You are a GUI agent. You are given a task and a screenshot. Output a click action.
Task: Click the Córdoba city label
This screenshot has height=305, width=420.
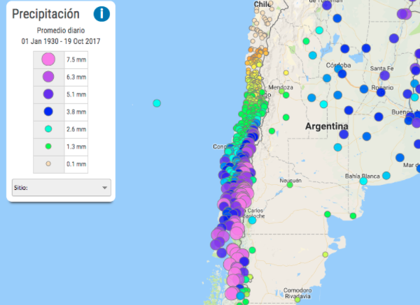338,65
